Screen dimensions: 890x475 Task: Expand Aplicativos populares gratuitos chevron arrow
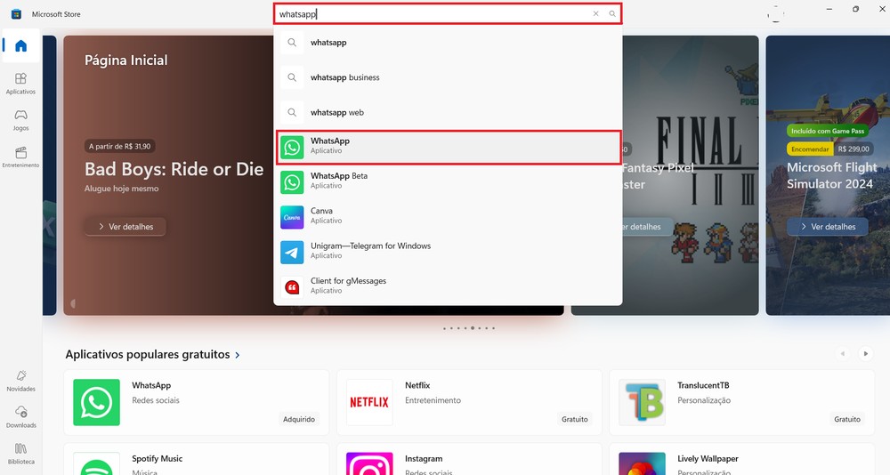coord(238,355)
